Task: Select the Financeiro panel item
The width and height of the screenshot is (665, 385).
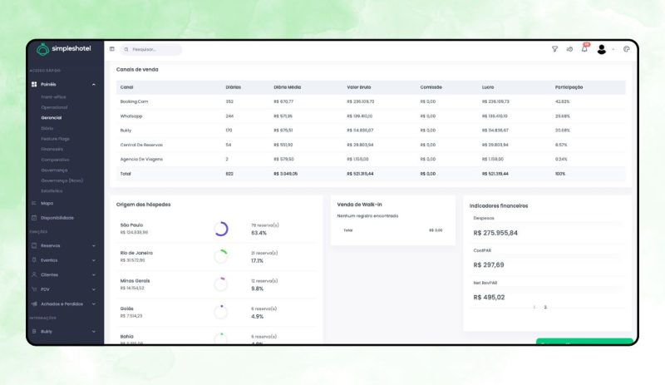Action: [x=52, y=149]
